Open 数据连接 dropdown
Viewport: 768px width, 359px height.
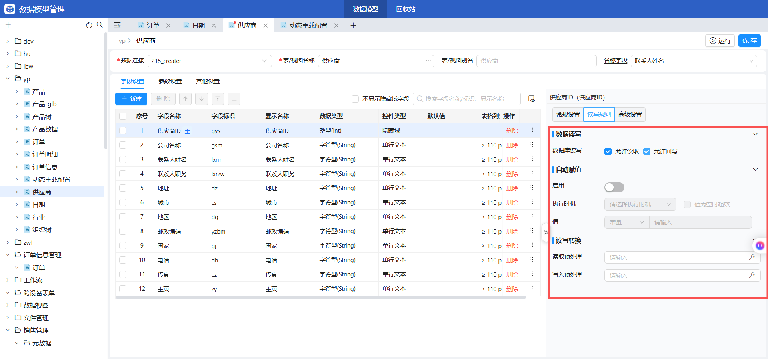pyautogui.click(x=210, y=61)
